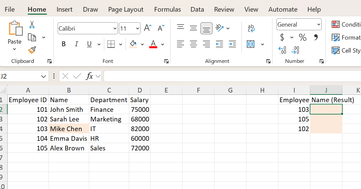Switch to the Page Layout tab
This screenshot has width=361, height=189.
point(126,9)
